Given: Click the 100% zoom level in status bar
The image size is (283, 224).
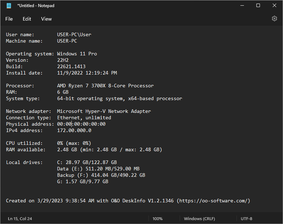Looking at the screenshot, I should click(158, 219).
